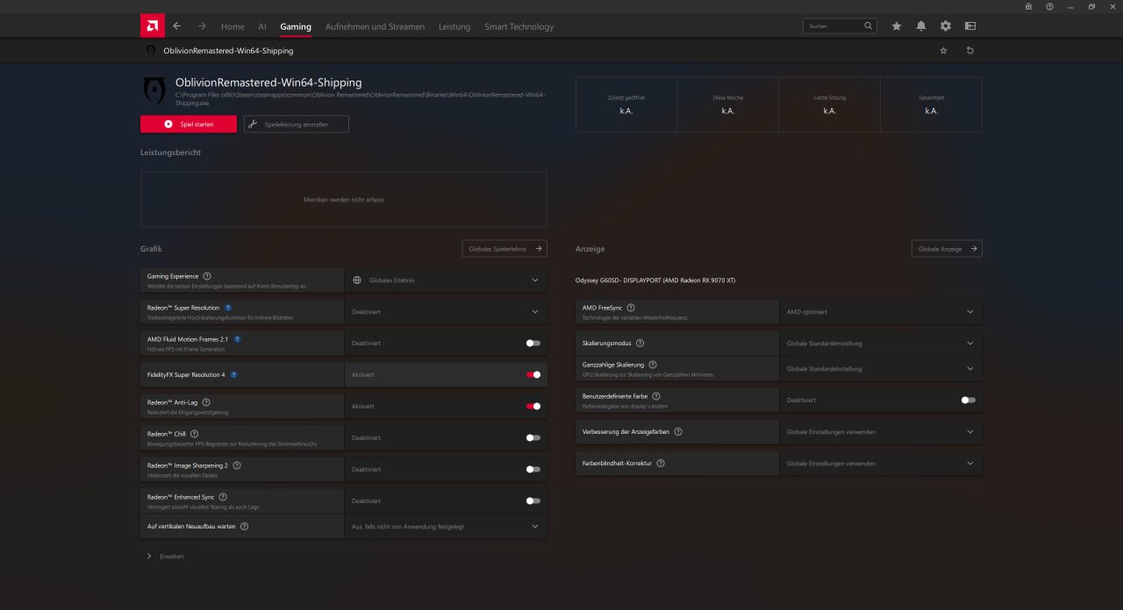Show help for Ganzzahlige Skalierung

click(653, 365)
